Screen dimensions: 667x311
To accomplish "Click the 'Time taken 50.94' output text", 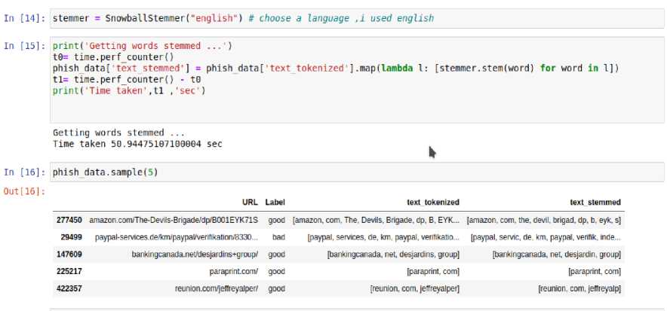I will (137, 143).
